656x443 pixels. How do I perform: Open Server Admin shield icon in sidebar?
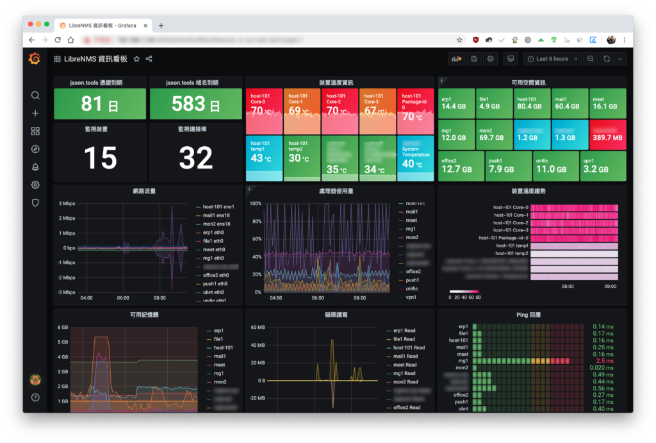[x=36, y=203]
